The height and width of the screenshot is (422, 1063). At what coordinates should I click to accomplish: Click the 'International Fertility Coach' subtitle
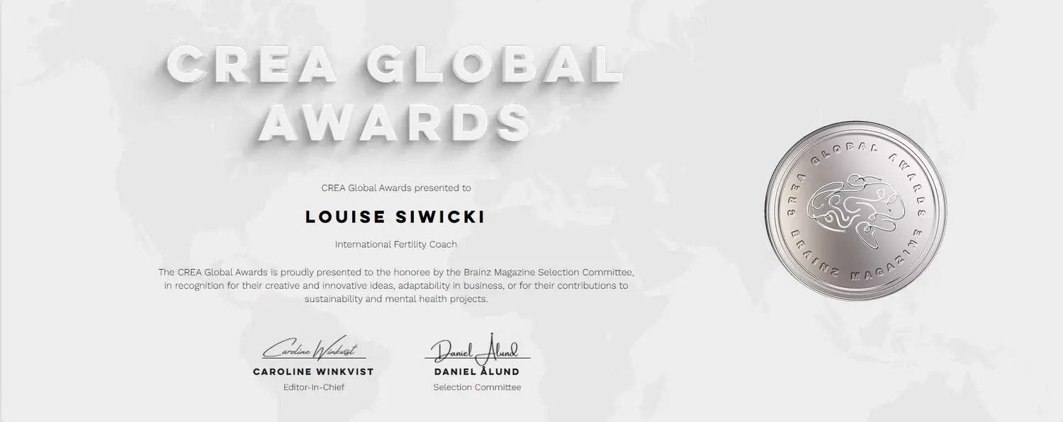click(x=395, y=244)
